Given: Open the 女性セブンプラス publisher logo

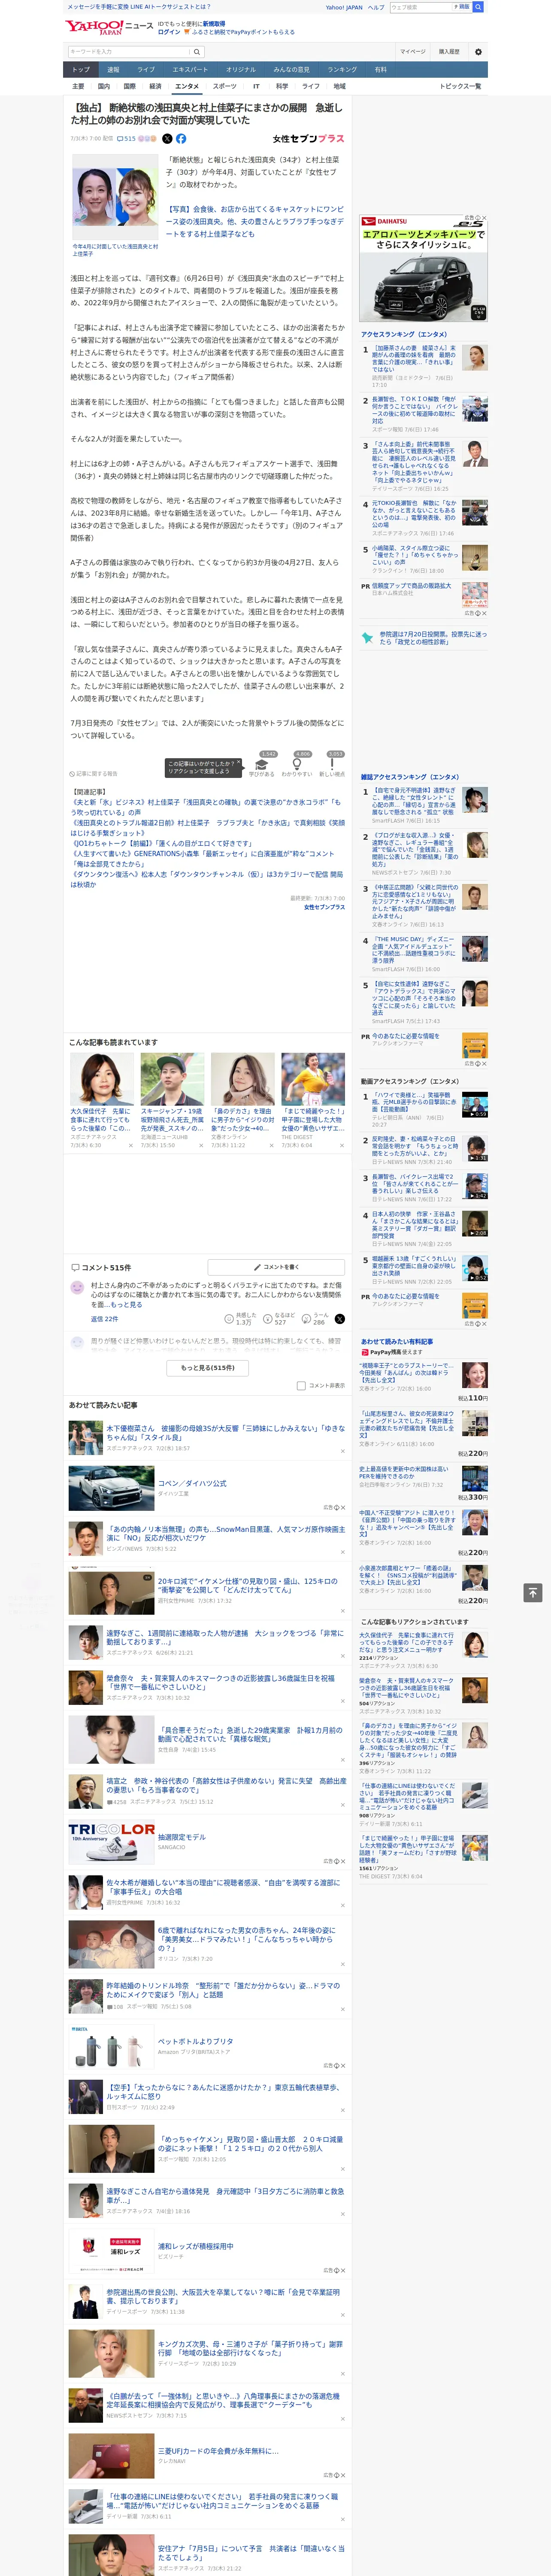Looking at the screenshot, I should click(x=308, y=139).
